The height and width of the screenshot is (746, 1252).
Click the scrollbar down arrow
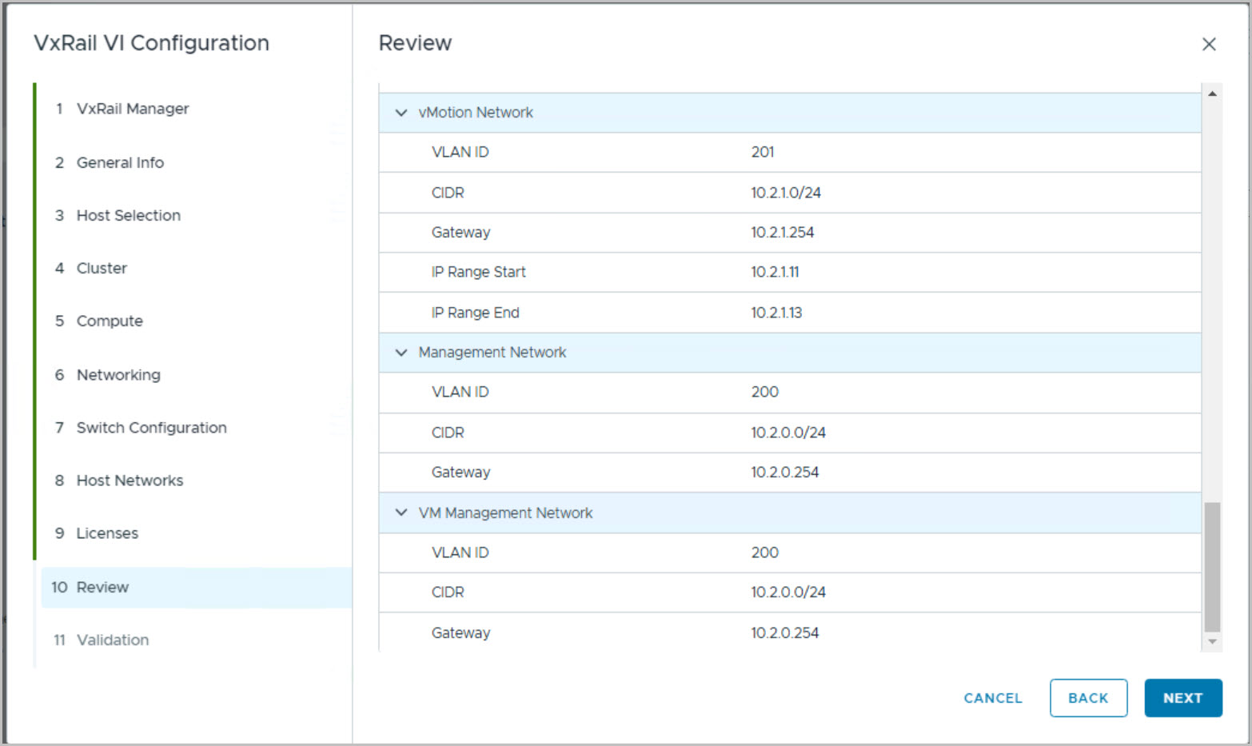(1212, 641)
